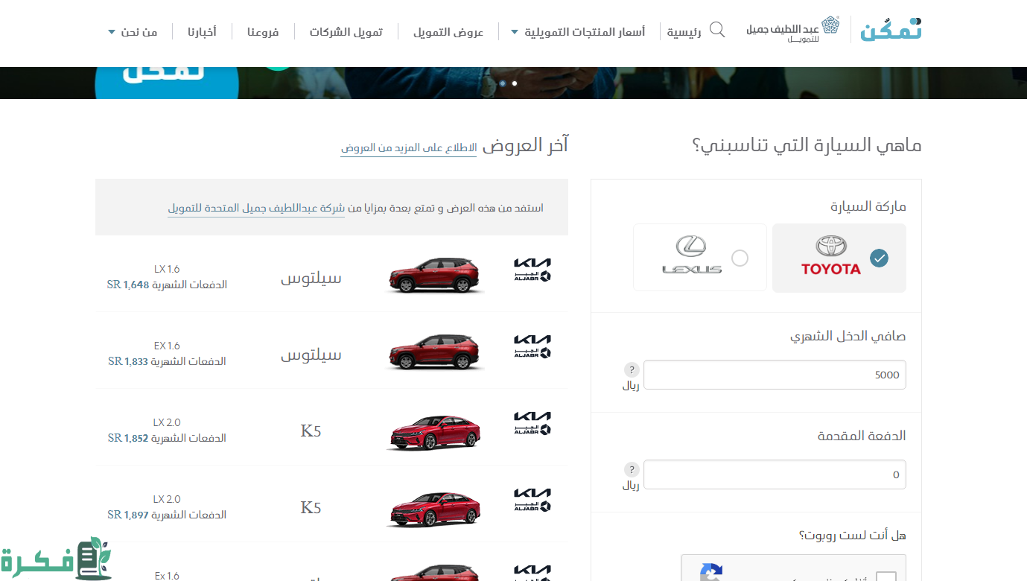Click the هل أنت لست روبوت؟ label
Image resolution: width=1027 pixels, height=581 pixels.
point(853,536)
